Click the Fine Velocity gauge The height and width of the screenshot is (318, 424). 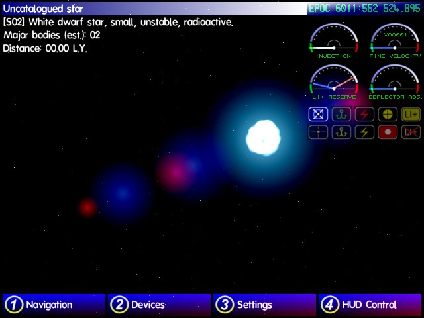coord(395,41)
